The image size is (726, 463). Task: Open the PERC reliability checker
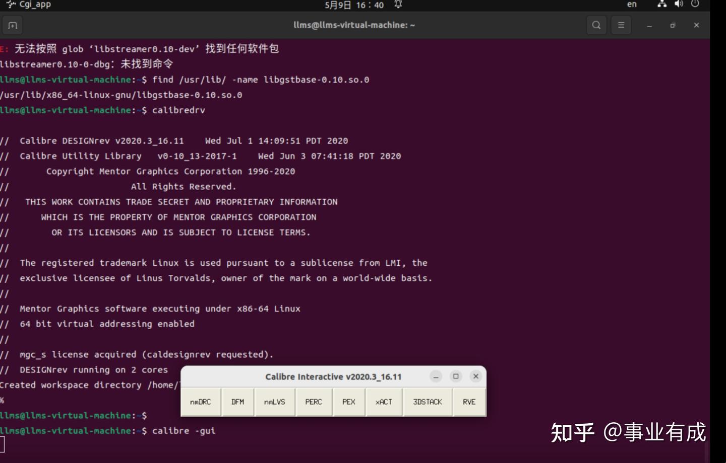click(314, 402)
